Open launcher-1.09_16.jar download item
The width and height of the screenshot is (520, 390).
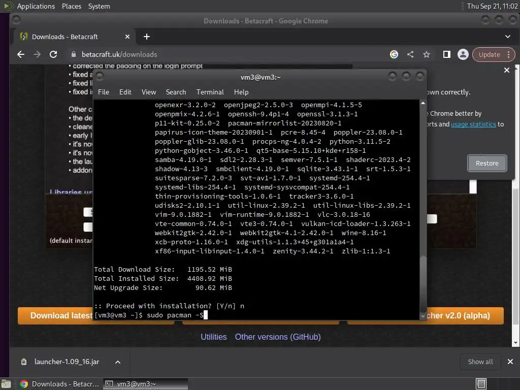(x=67, y=362)
